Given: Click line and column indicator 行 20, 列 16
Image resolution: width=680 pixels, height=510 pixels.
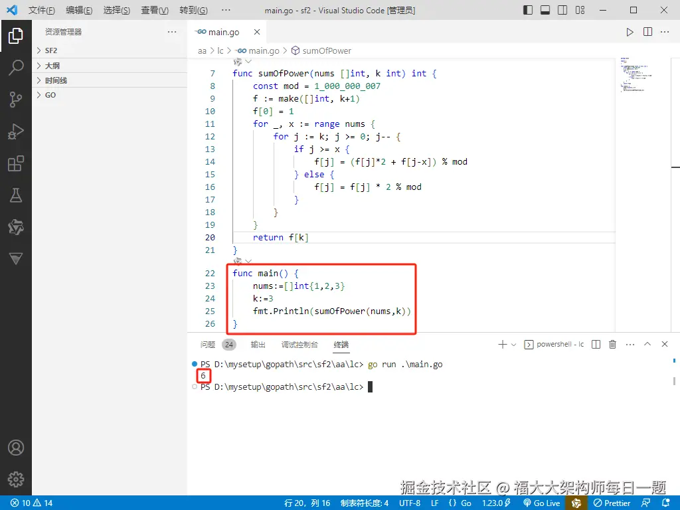Looking at the screenshot, I should 307,503.
